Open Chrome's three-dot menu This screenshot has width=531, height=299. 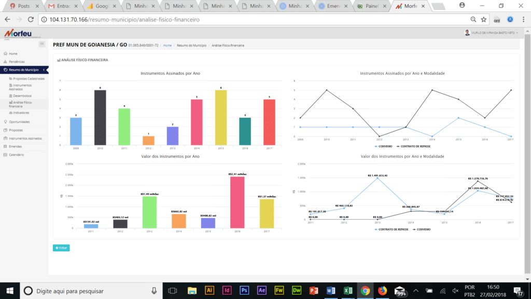coord(523,19)
